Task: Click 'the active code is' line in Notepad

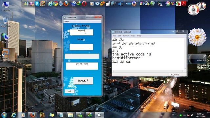Action: point(132,54)
